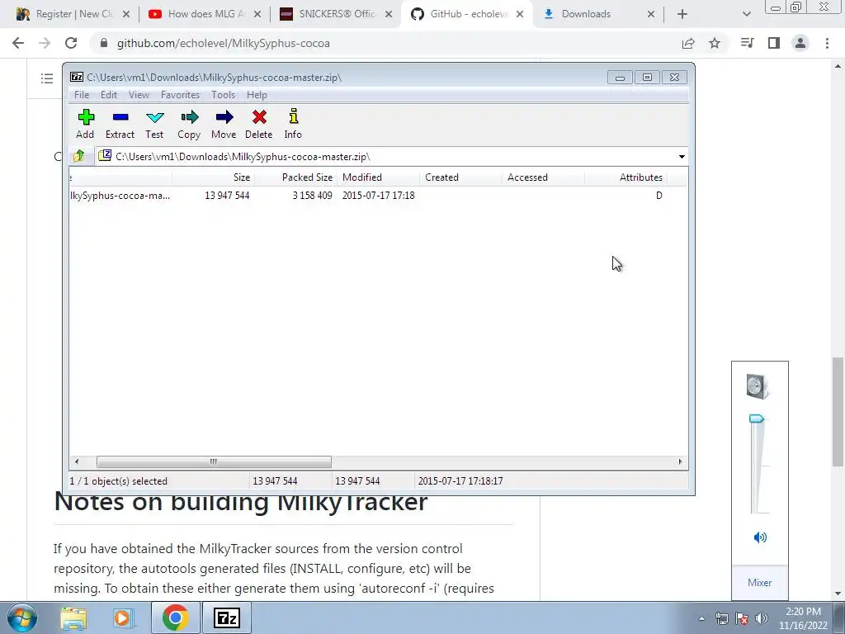This screenshot has width=845, height=634.
Task: Go back in Chrome
Action: (18, 43)
